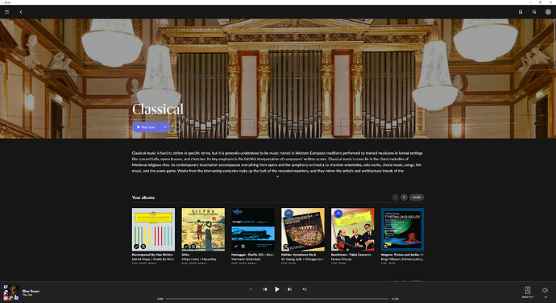This screenshot has width=556, height=303.
Task: Open search with the magnifier icon
Action: tap(534, 12)
